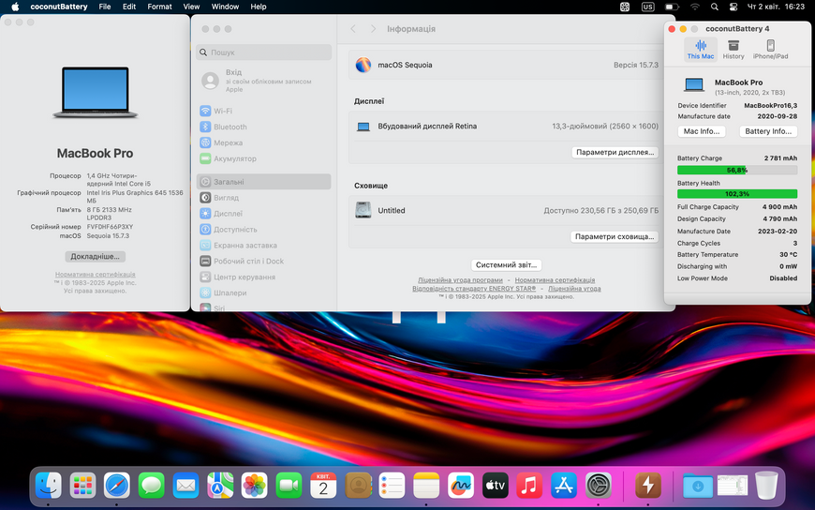
Task: Click Apple account sign-in row (Вхід)
Action: (264, 81)
